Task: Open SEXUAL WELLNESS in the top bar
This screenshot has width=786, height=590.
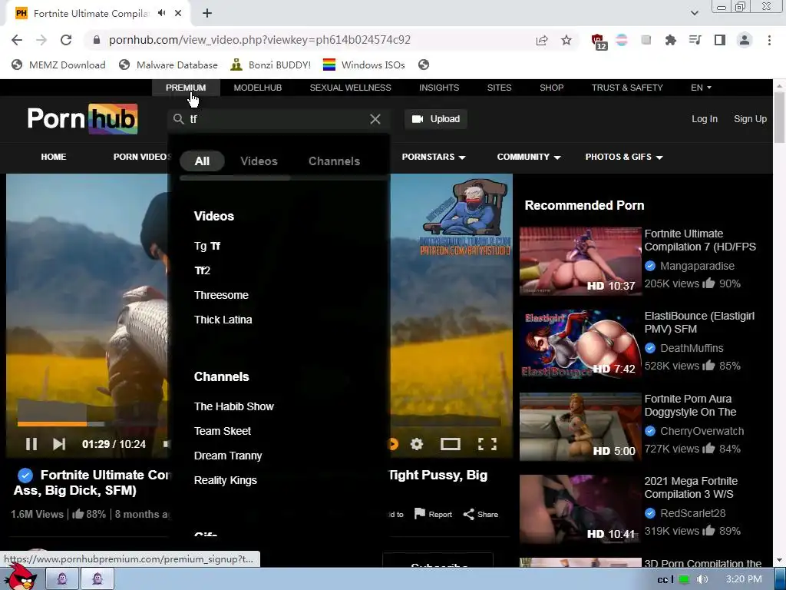Action: (350, 88)
